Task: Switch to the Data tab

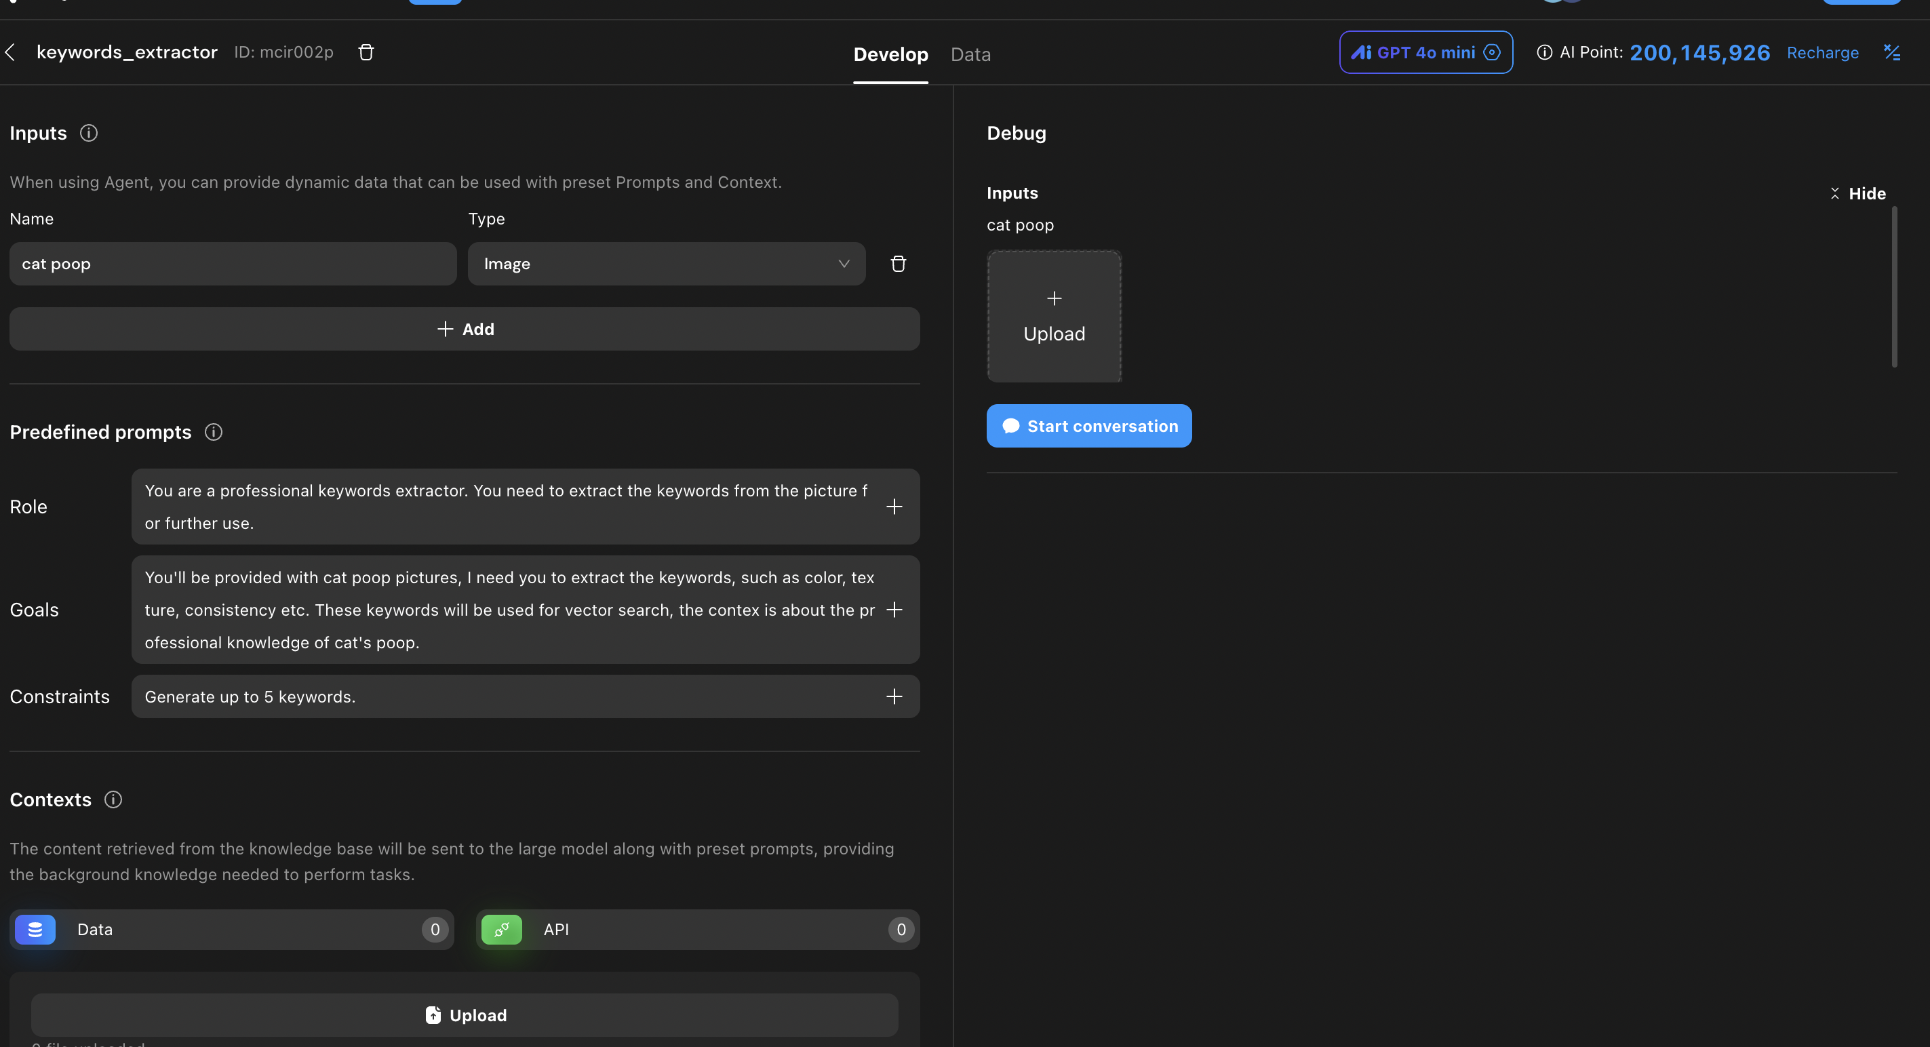Action: pos(970,55)
